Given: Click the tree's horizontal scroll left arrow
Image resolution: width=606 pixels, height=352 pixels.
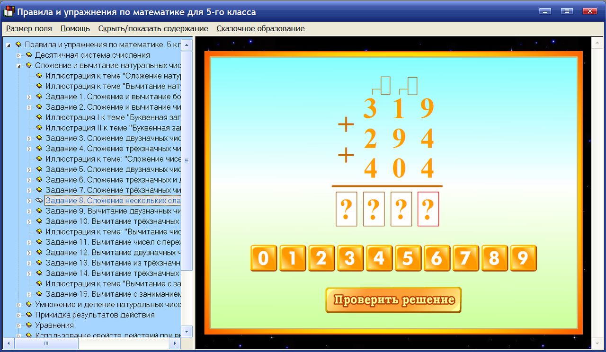Looking at the screenshot, I should pyautogui.click(x=9, y=343).
